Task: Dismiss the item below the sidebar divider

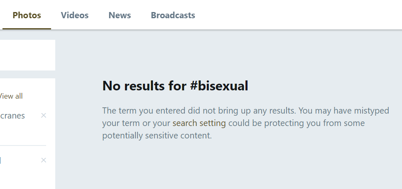Action: pyautogui.click(x=44, y=160)
